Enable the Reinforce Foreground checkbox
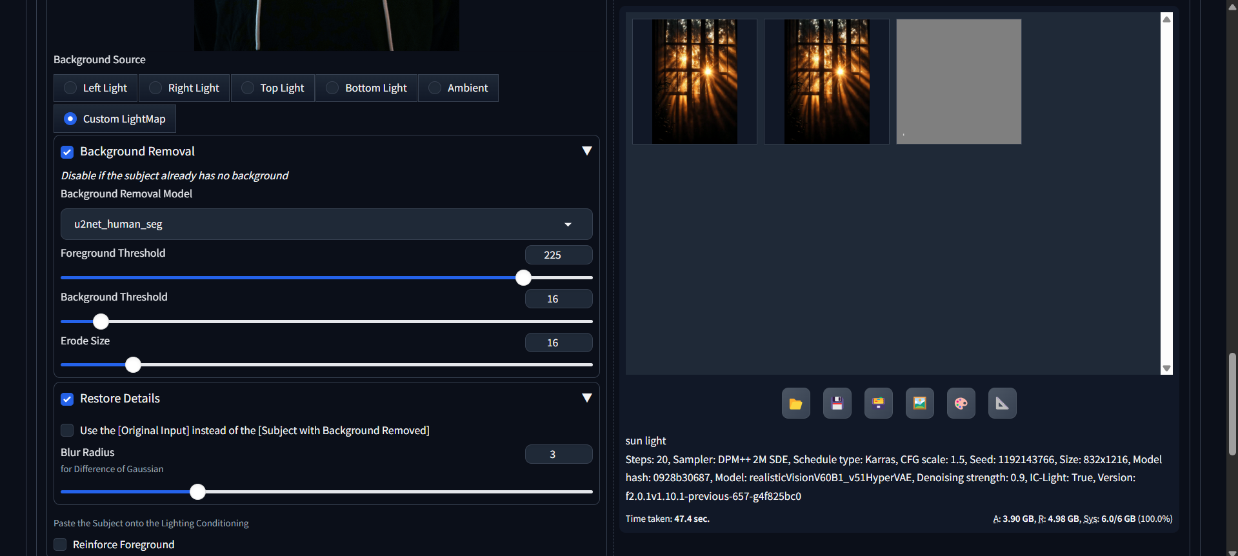The height and width of the screenshot is (556, 1238). coord(61,544)
